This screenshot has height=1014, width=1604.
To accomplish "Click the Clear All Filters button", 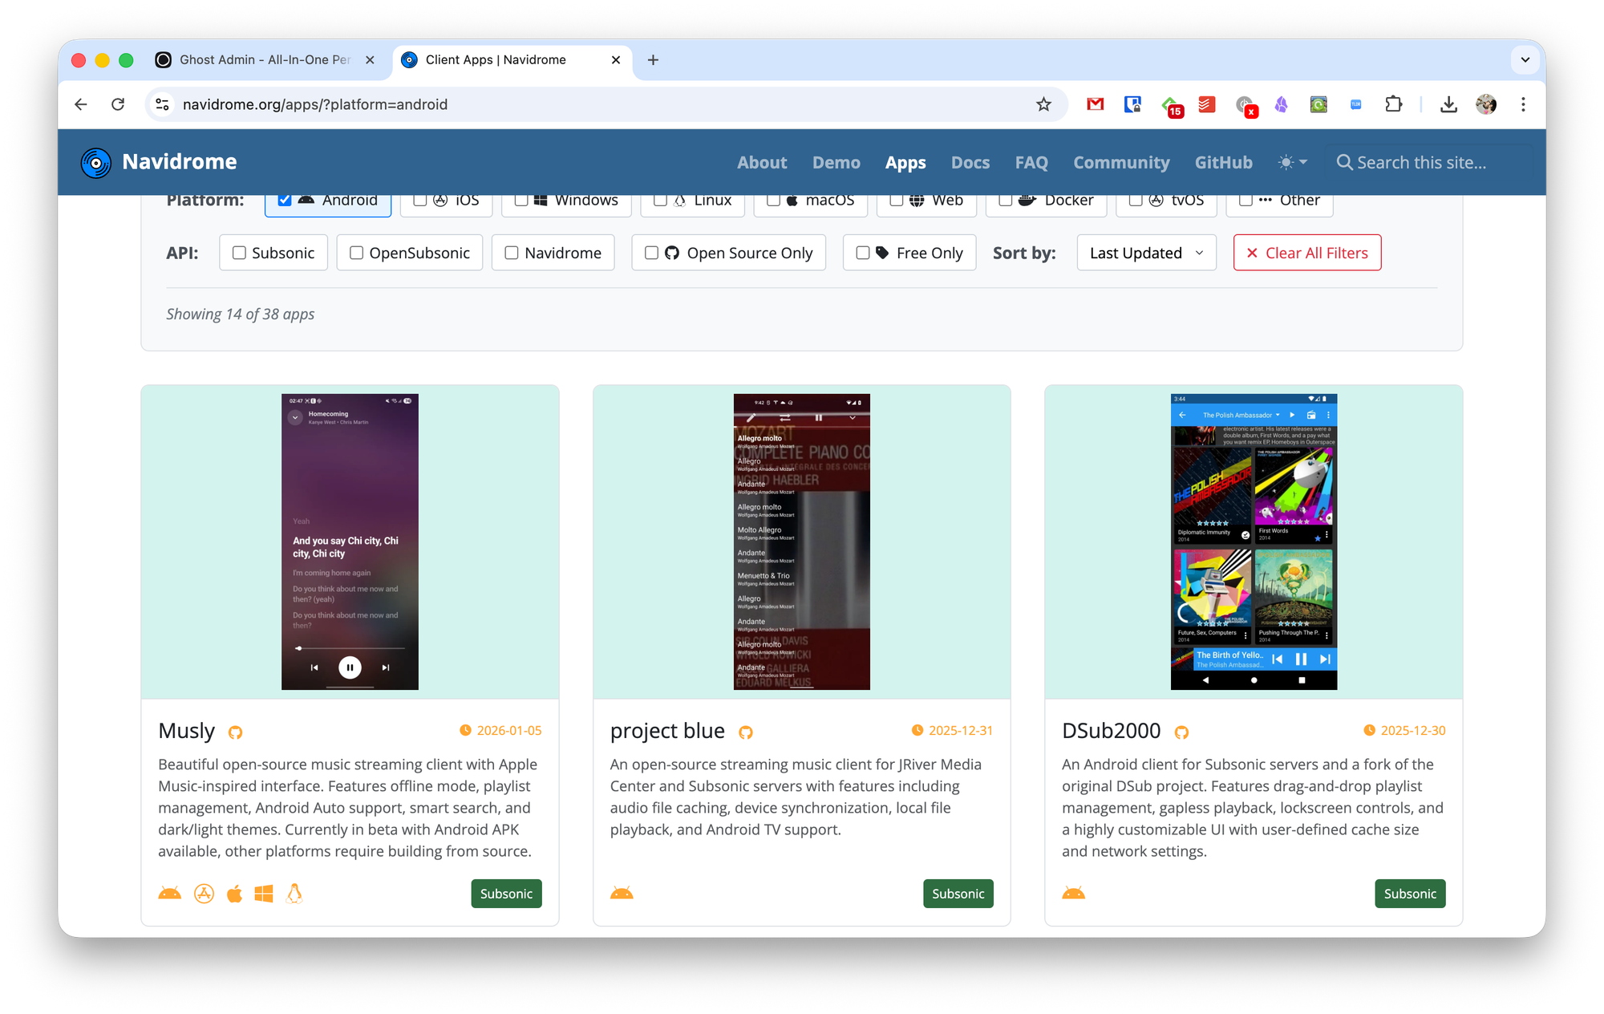I will [x=1306, y=253].
